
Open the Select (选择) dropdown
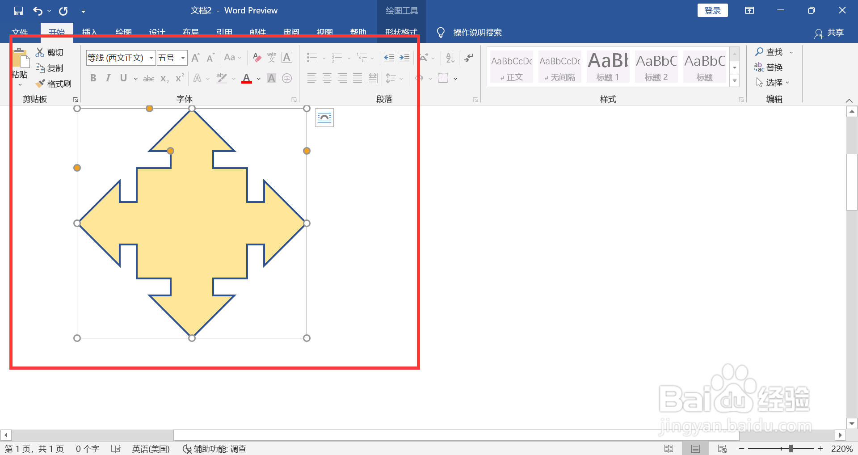point(772,83)
